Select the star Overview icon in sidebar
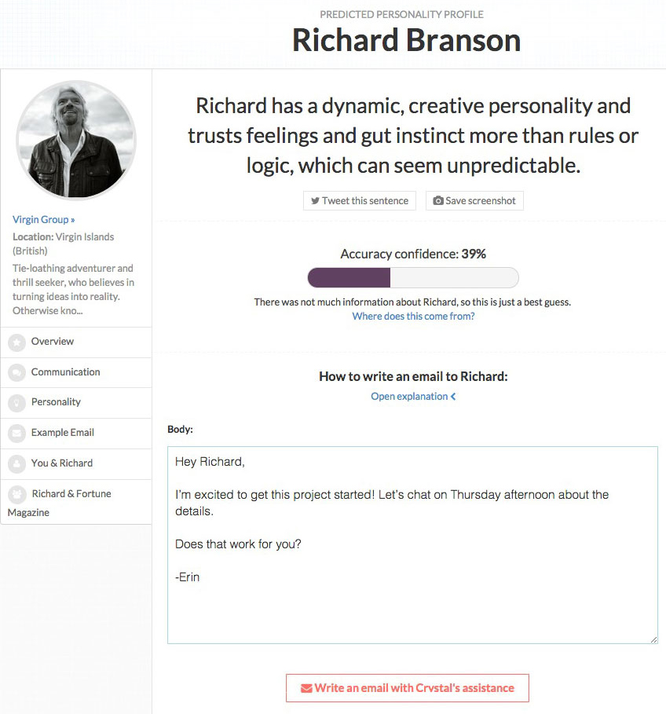Image resolution: width=666 pixels, height=714 pixels. 17,342
